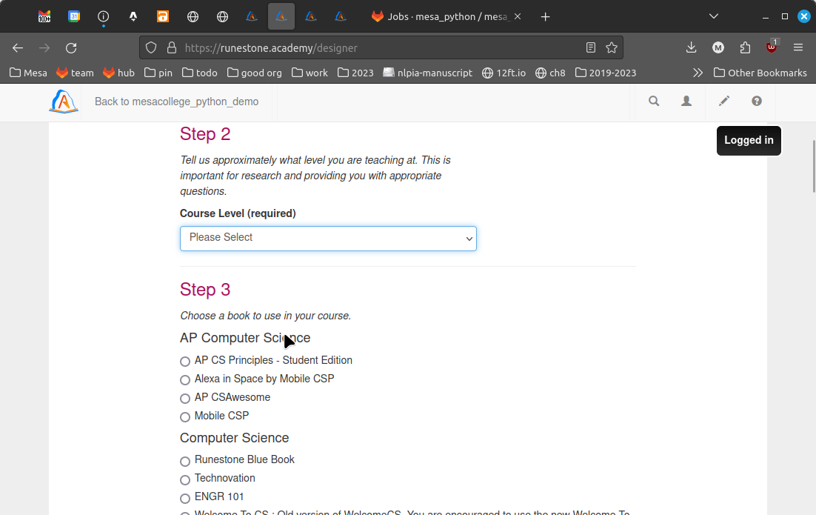Open the Firefox downloads icon
The image size is (816, 515).
(x=691, y=48)
